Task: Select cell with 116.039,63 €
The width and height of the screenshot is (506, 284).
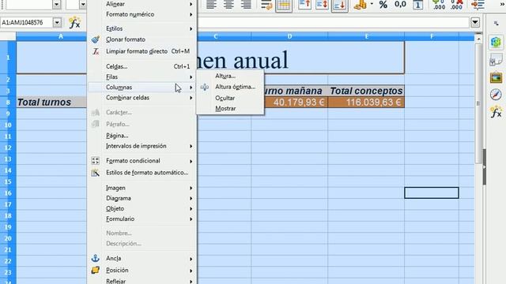Action: click(x=366, y=103)
